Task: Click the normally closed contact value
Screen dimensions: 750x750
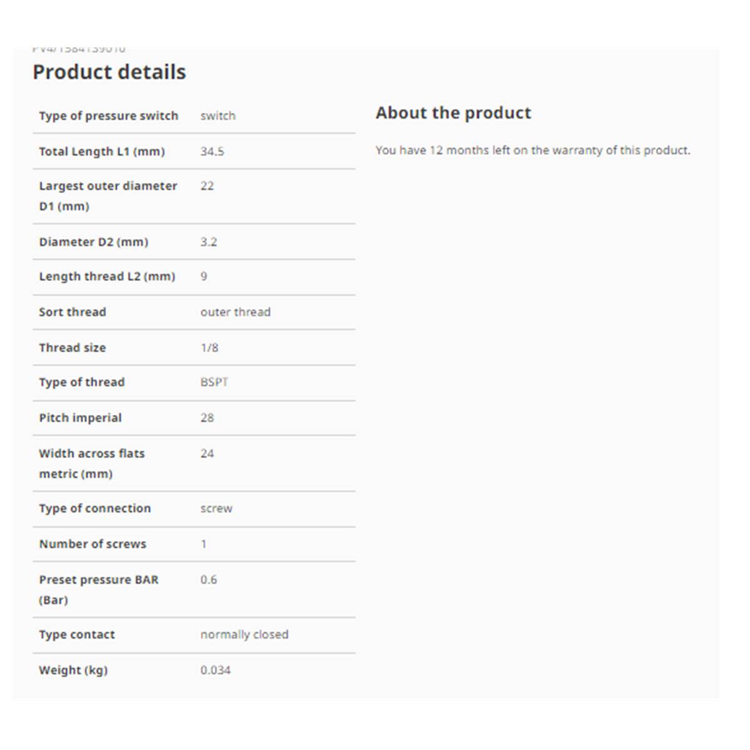Action: click(244, 635)
